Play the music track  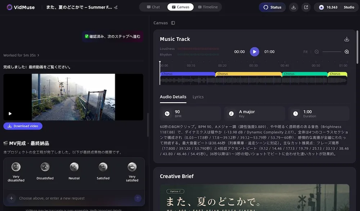tap(255, 52)
